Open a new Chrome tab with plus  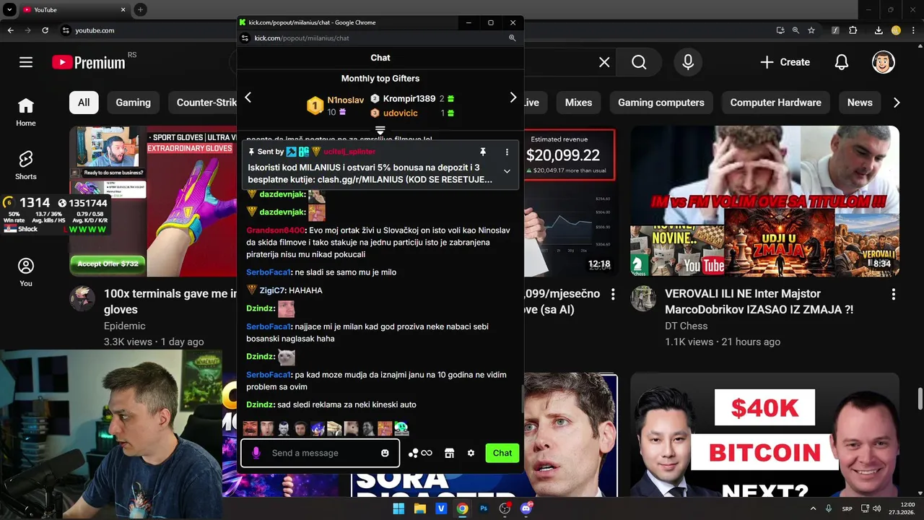tap(140, 9)
